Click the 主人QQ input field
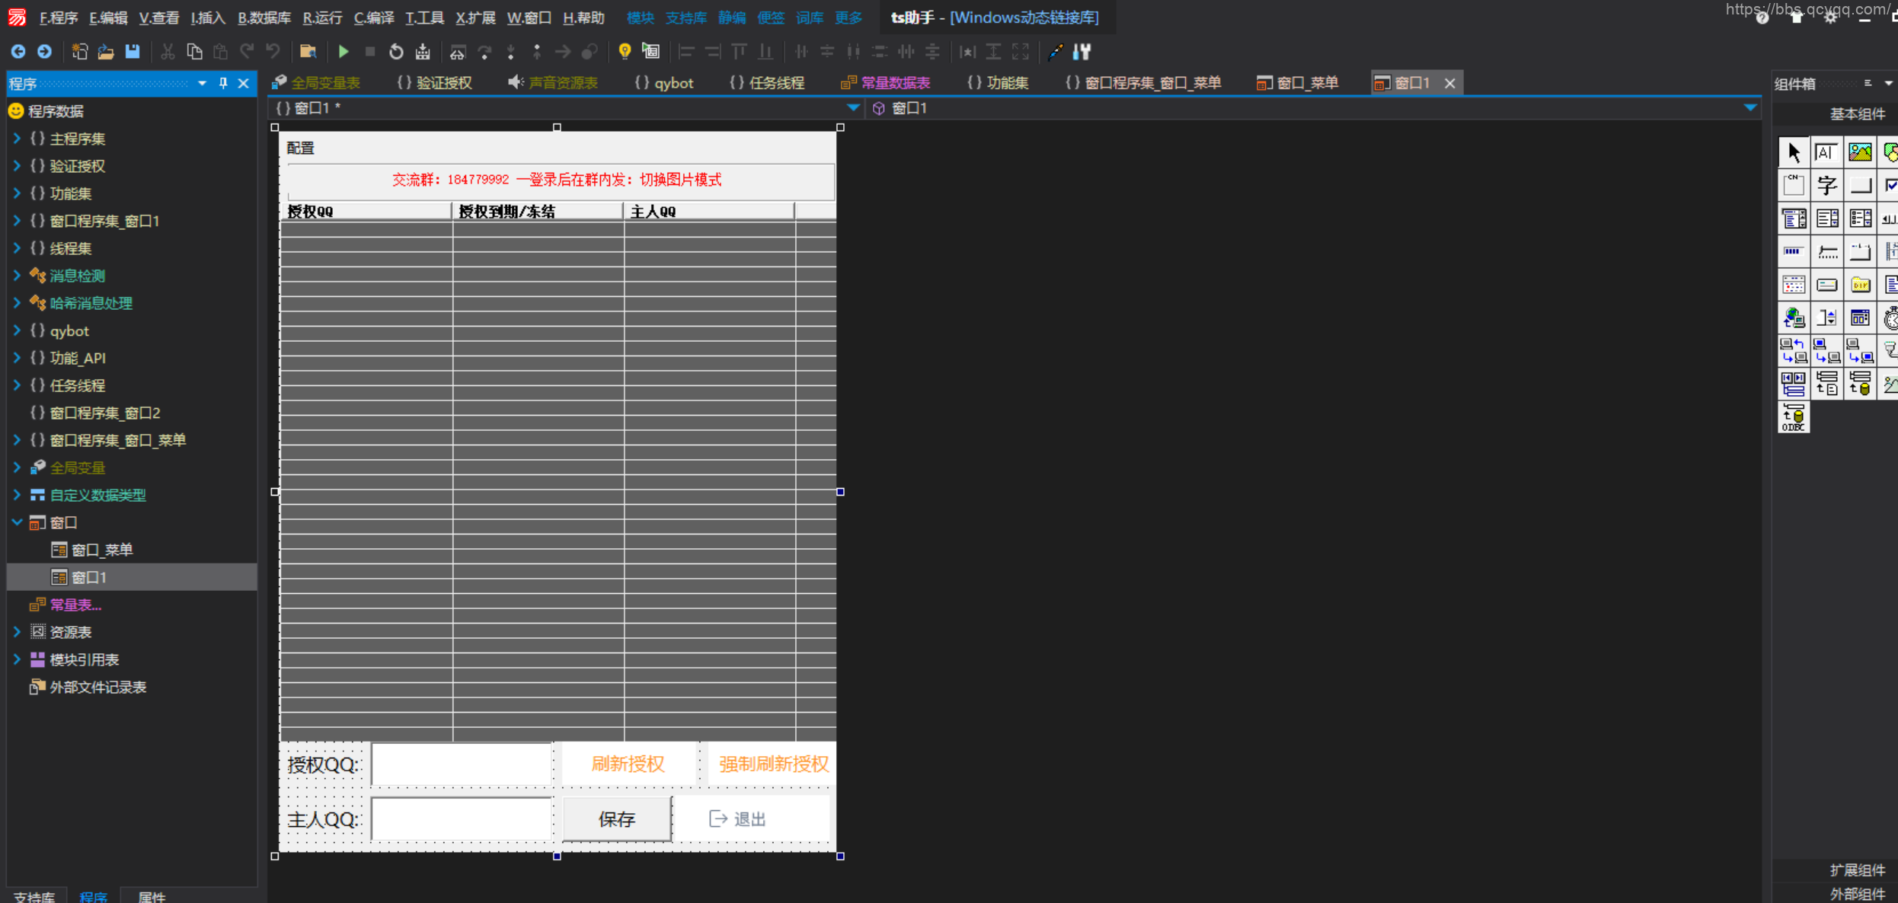The width and height of the screenshot is (1898, 903). coord(462,819)
